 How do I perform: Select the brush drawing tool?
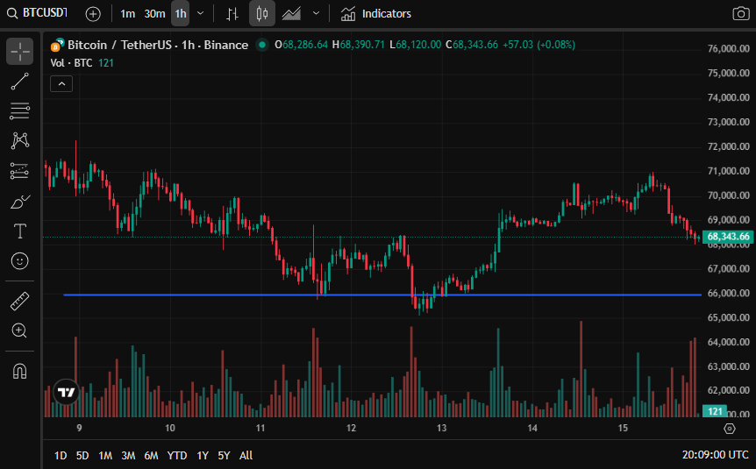pyautogui.click(x=20, y=202)
